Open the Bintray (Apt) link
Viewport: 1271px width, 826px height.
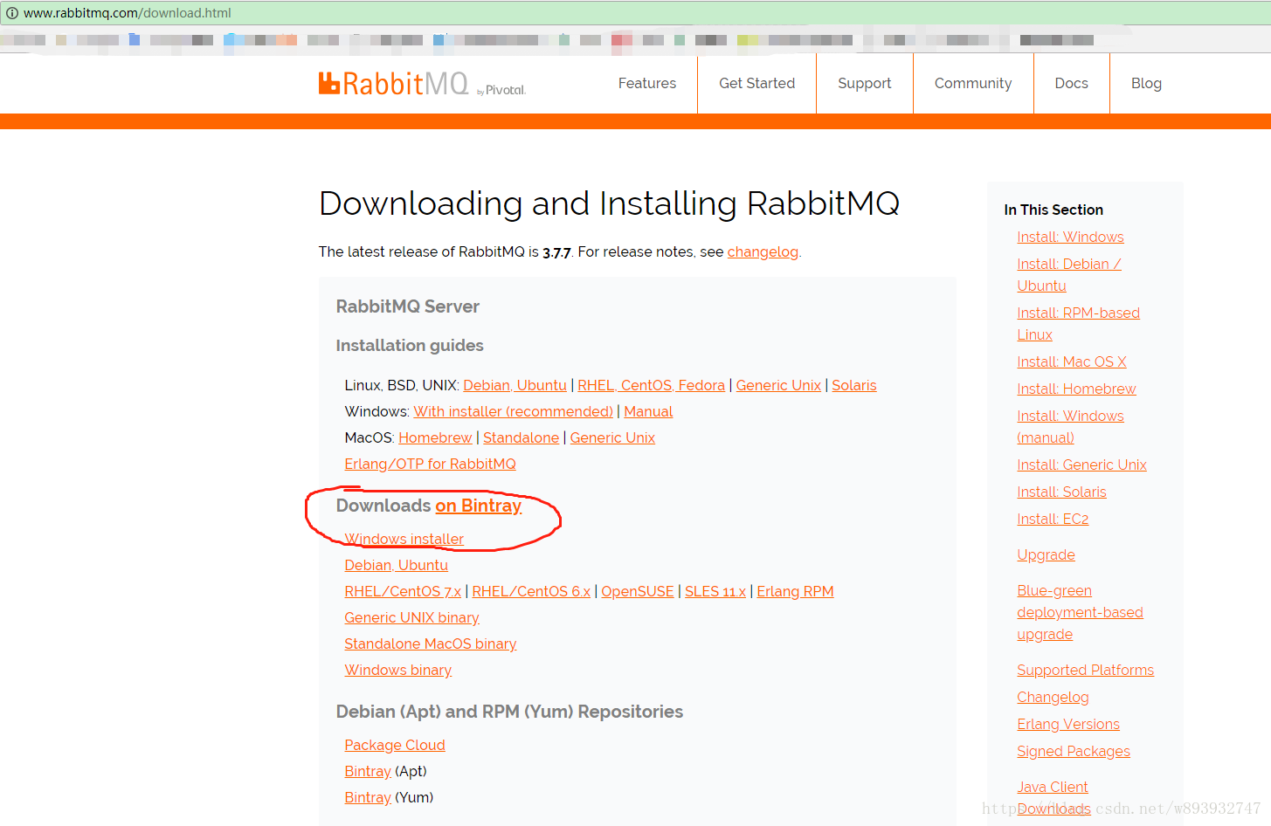[x=368, y=771]
